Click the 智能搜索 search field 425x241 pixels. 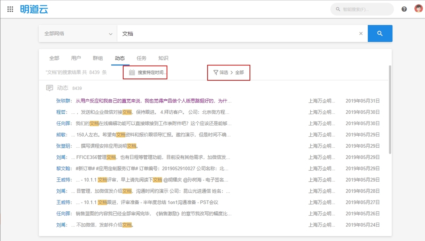point(361,9)
